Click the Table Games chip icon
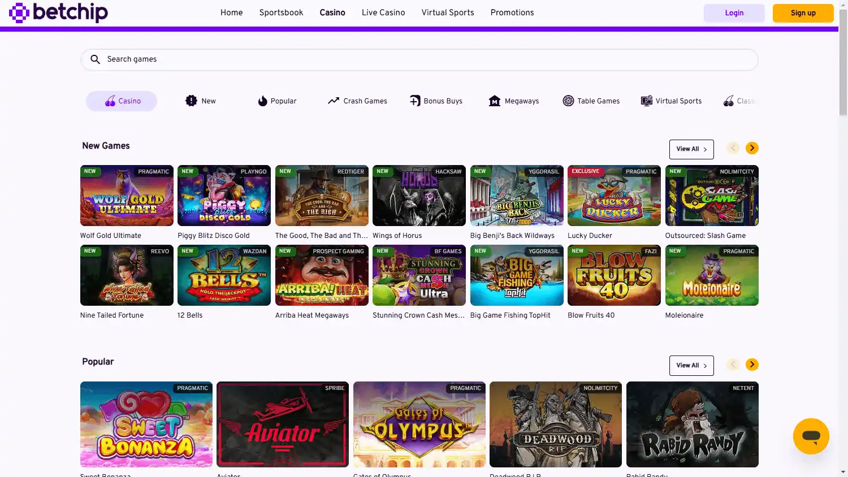This screenshot has height=477, width=848. pyautogui.click(x=568, y=101)
